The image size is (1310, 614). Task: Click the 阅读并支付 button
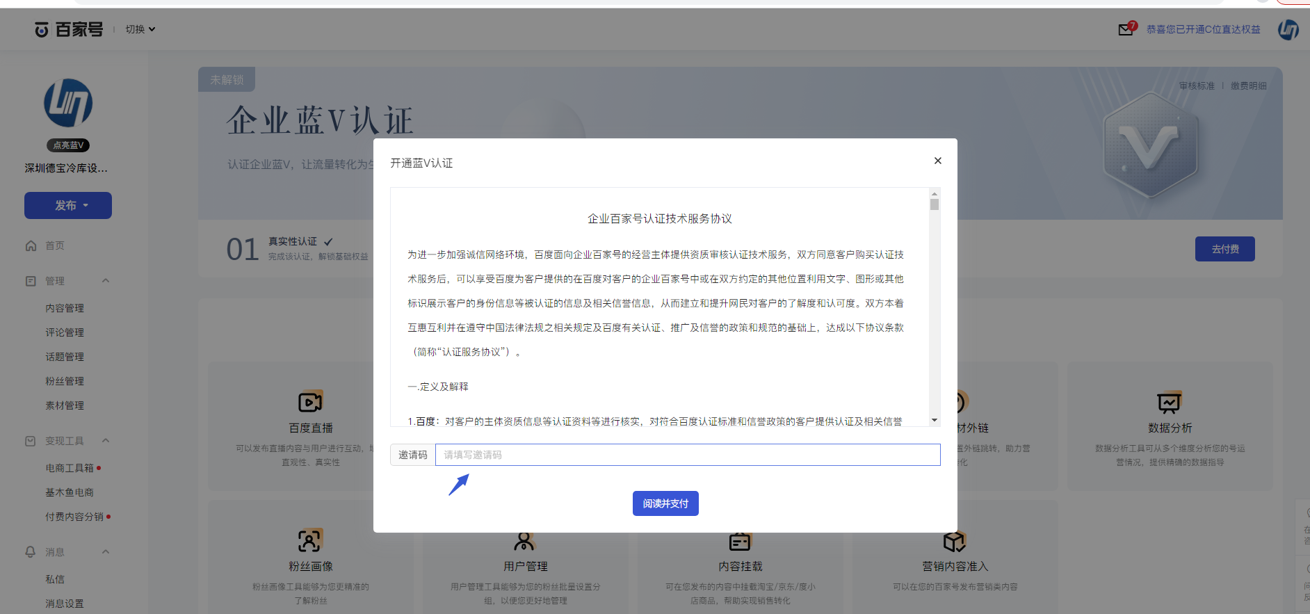(x=665, y=503)
